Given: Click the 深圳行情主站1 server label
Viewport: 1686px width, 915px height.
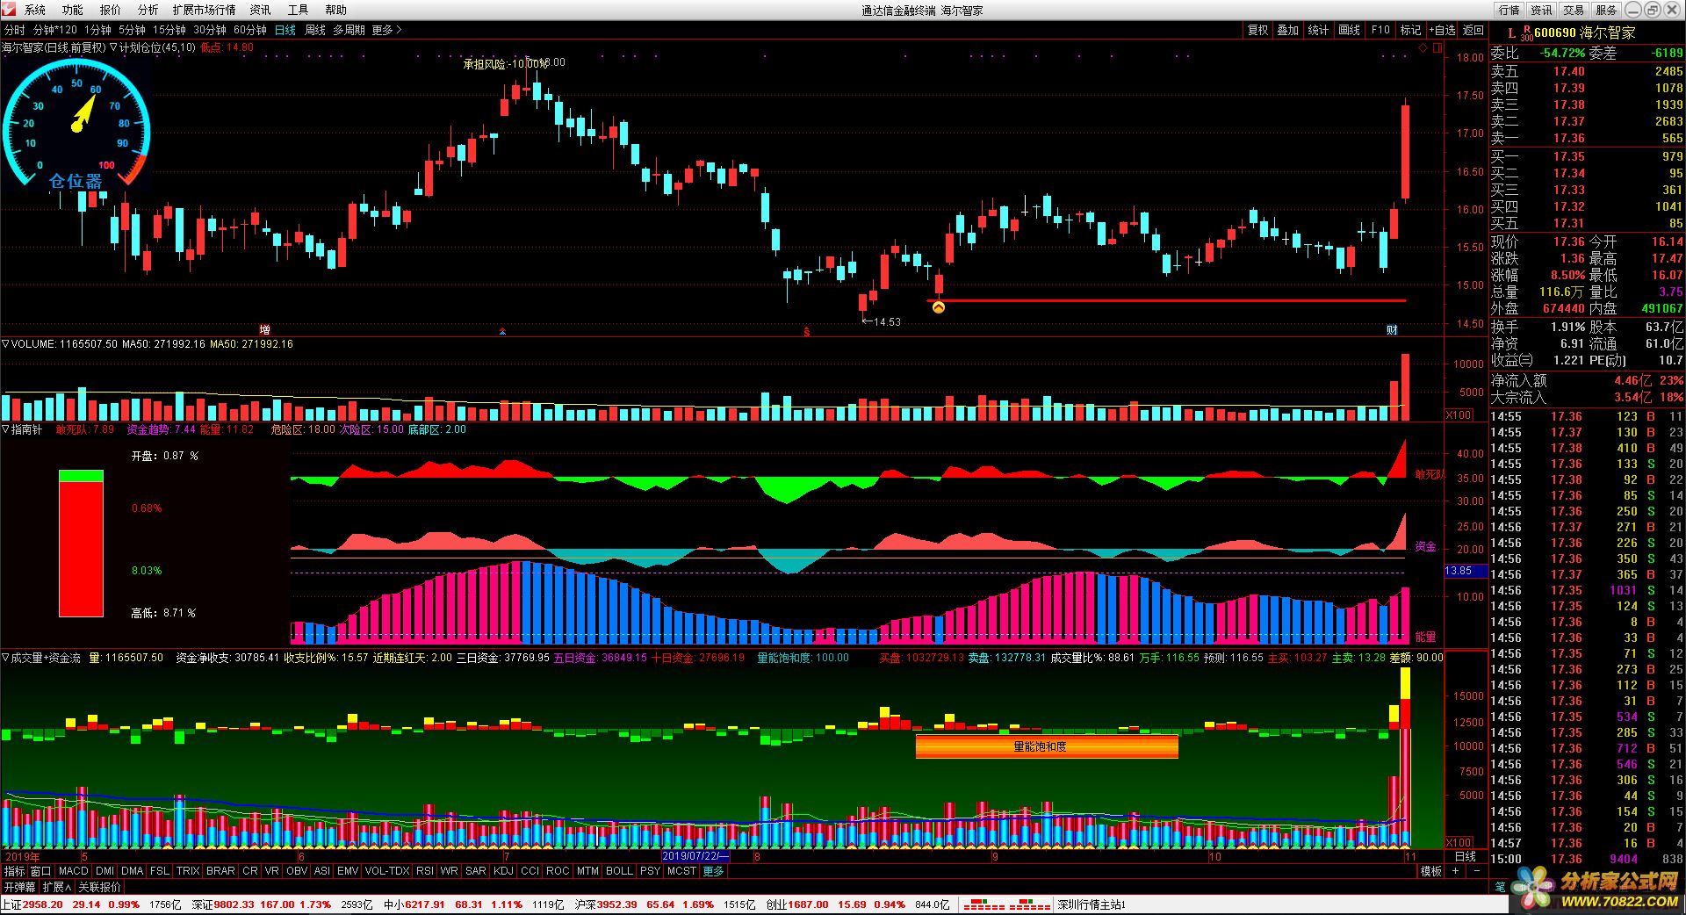Looking at the screenshot, I should [x=1092, y=904].
